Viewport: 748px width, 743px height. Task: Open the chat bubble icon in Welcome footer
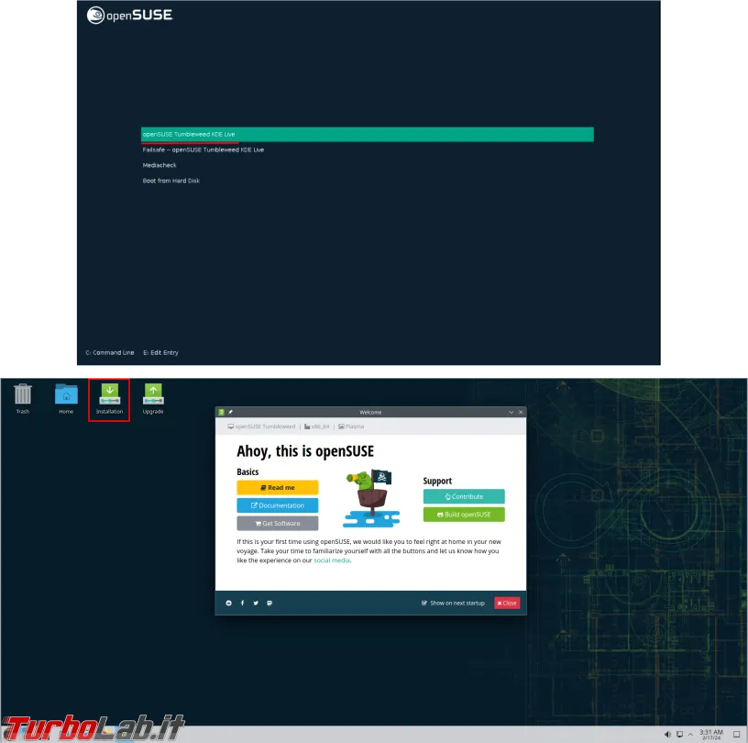[x=269, y=603]
